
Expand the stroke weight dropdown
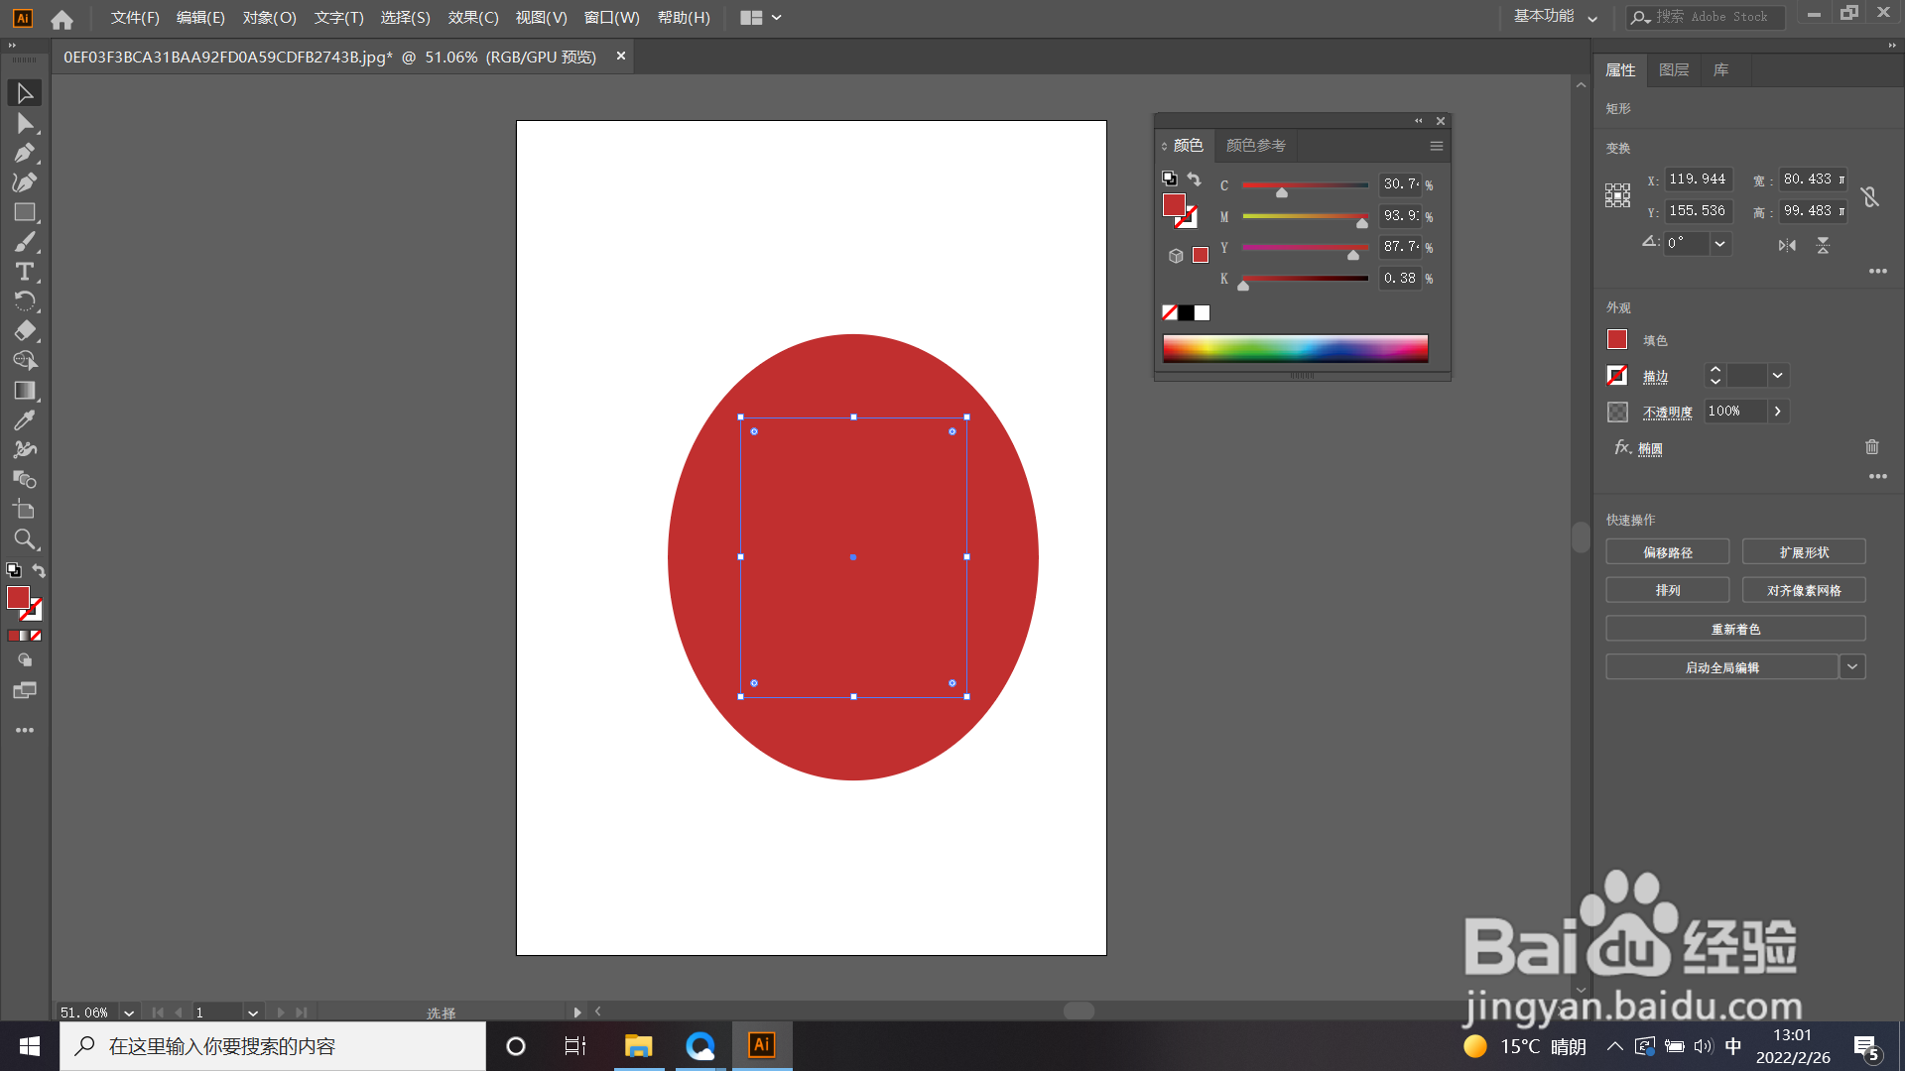pos(1778,376)
